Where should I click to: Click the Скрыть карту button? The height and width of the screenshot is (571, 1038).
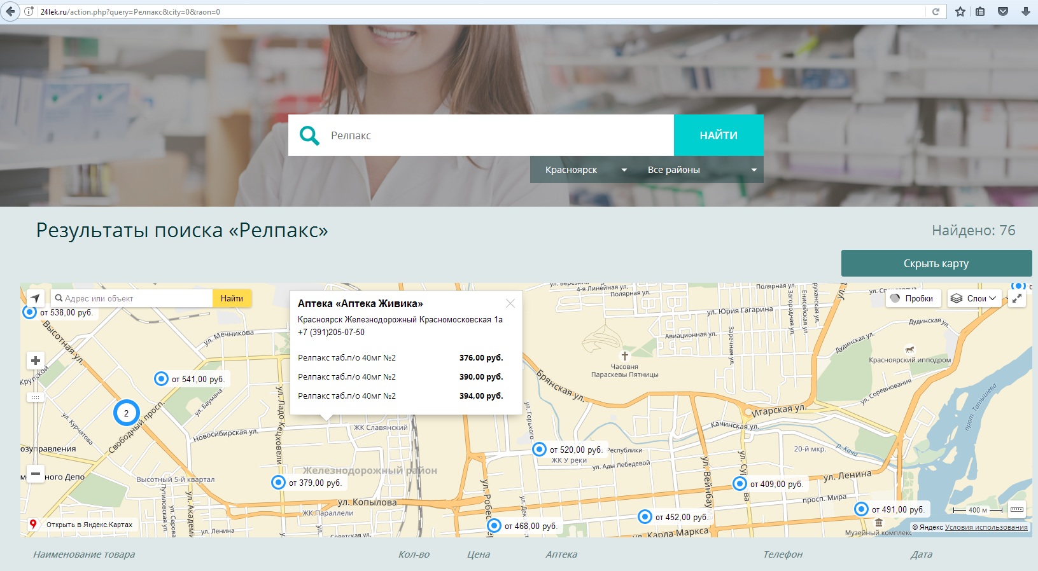pyautogui.click(x=936, y=263)
